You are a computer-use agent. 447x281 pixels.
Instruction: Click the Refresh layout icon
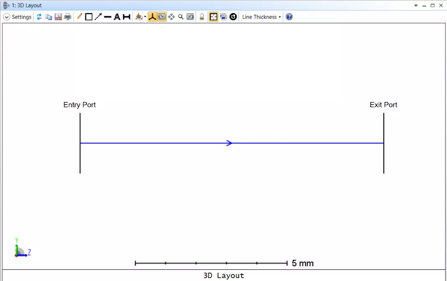click(x=39, y=17)
